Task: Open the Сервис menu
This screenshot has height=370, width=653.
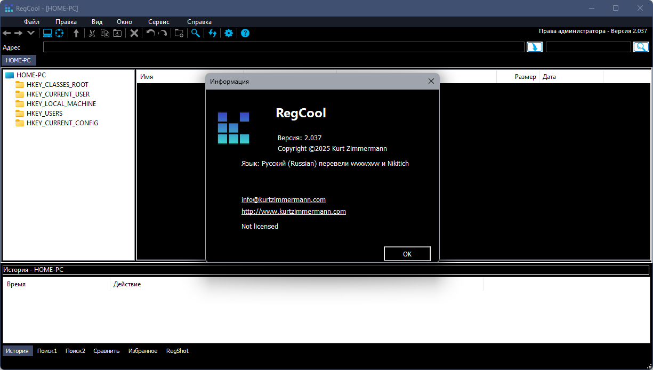Action: 159,22
